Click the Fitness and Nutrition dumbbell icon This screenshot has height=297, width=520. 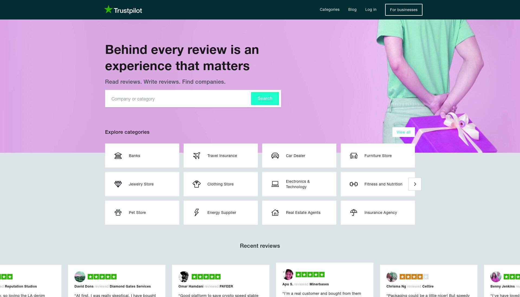(354, 184)
